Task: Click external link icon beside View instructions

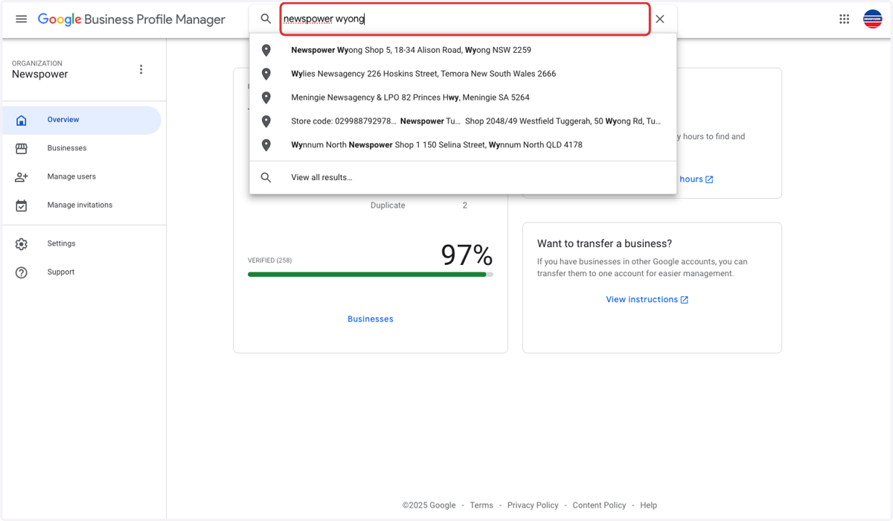Action: (x=685, y=300)
